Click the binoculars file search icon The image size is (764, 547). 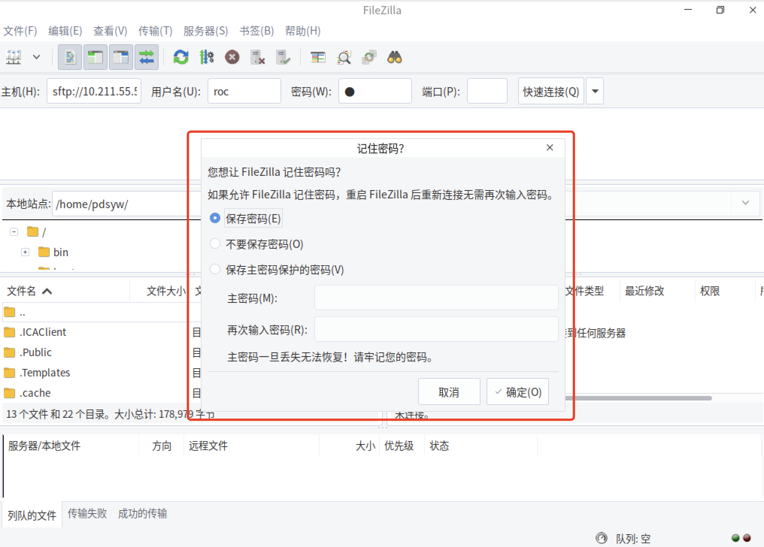tap(394, 57)
